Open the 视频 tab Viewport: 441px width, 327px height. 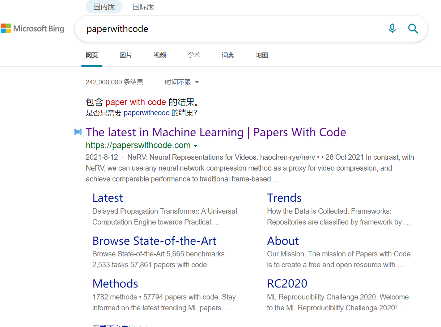coord(160,55)
